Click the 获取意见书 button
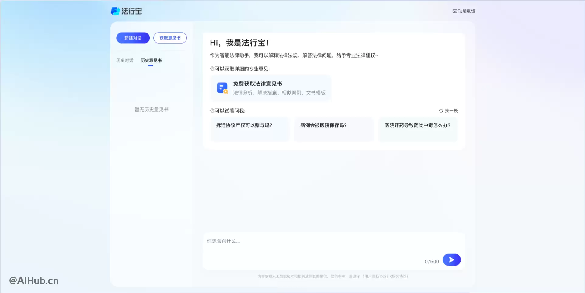Image resolution: width=585 pixels, height=293 pixels. 170,38
